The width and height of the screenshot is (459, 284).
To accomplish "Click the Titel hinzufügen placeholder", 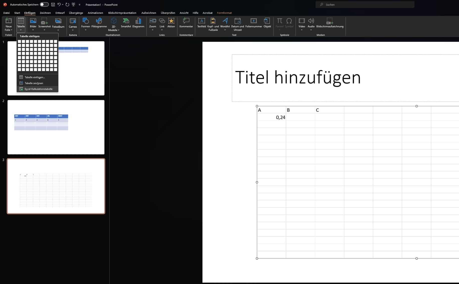I will tap(298, 77).
